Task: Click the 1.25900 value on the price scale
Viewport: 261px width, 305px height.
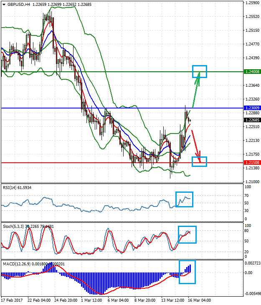Action: tap(252, 3)
